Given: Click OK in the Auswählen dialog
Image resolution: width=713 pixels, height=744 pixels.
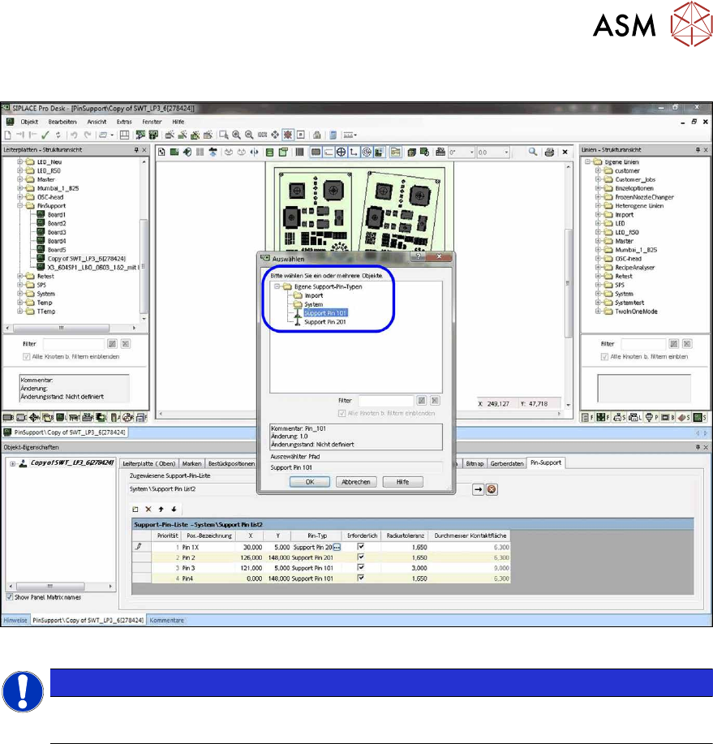Looking at the screenshot, I should pyautogui.click(x=310, y=482).
